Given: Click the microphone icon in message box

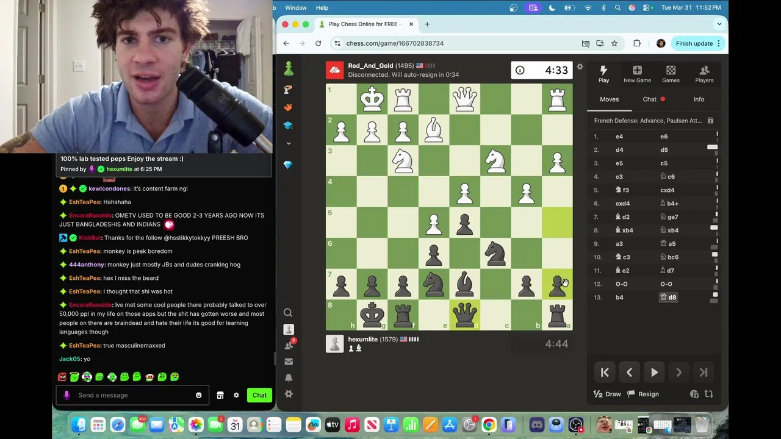Looking at the screenshot, I should 67,395.
